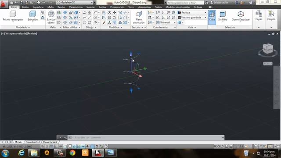Expand the Editar sólidos panel
Viewport: 281px width, 158px height.
tap(72, 27)
